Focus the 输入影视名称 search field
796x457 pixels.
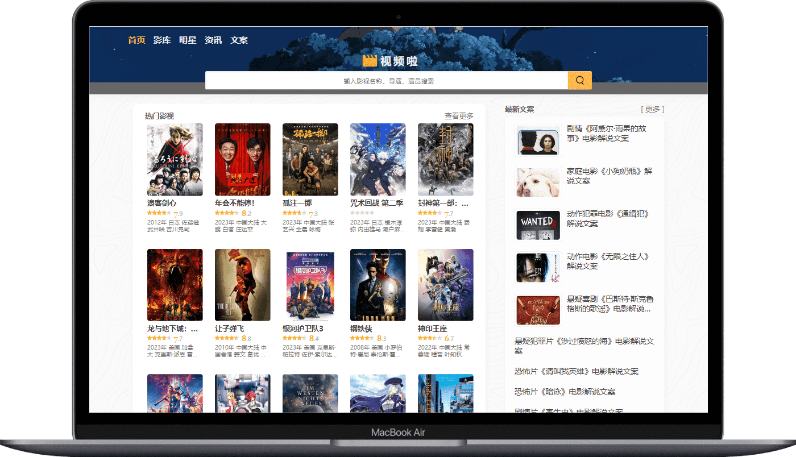(387, 80)
